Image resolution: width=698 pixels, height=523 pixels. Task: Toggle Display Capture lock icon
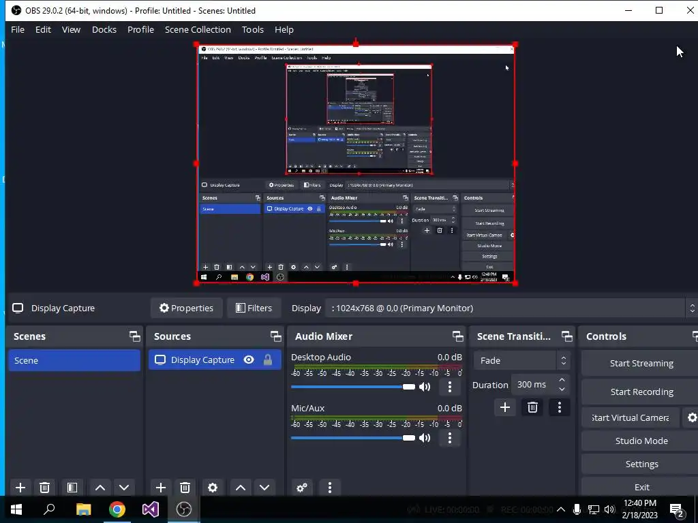tap(267, 360)
